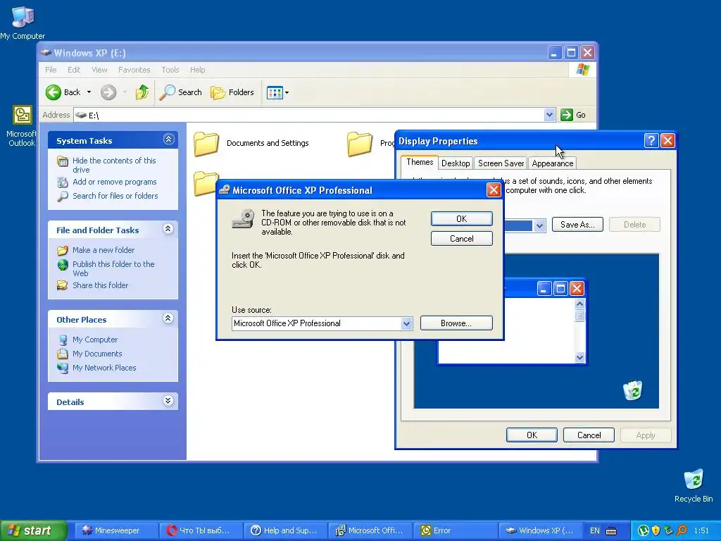Image resolution: width=721 pixels, height=541 pixels.
Task: Click Add or remove programs
Action: coord(115,182)
